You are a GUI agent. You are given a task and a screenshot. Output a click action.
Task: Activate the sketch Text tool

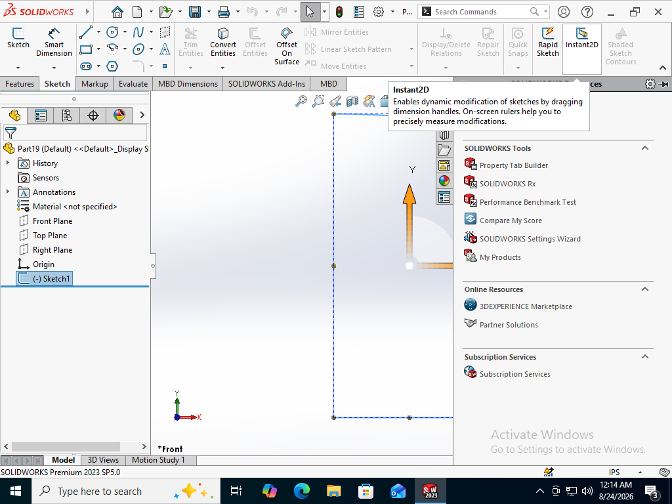[x=165, y=49]
